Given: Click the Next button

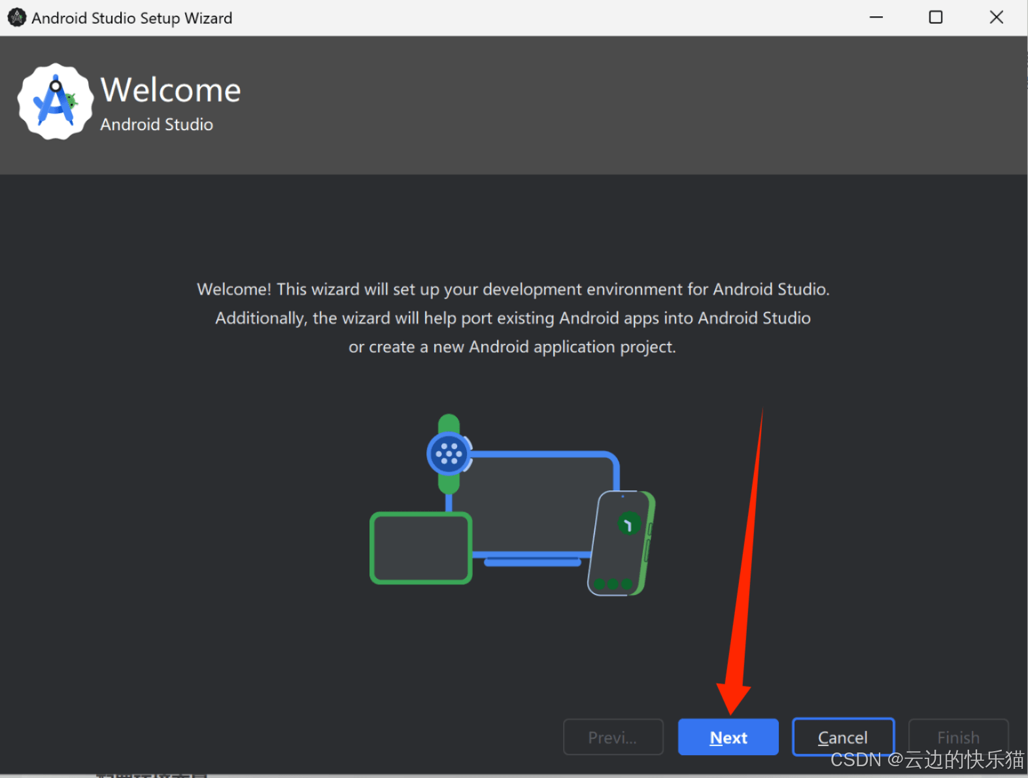Looking at the screenshot, I should pyautogui.click(x=728, y=737).
